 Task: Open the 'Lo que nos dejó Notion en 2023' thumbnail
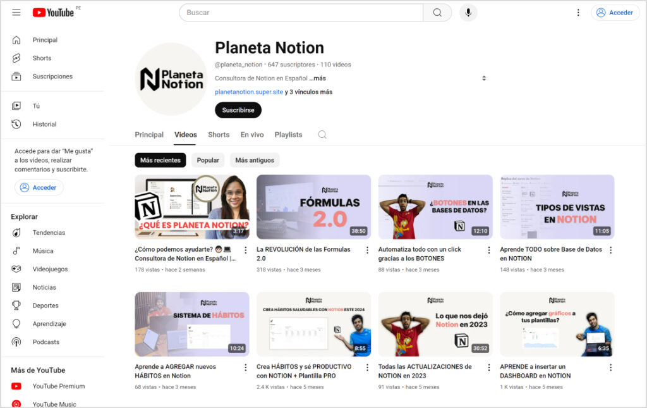point(435,324)
